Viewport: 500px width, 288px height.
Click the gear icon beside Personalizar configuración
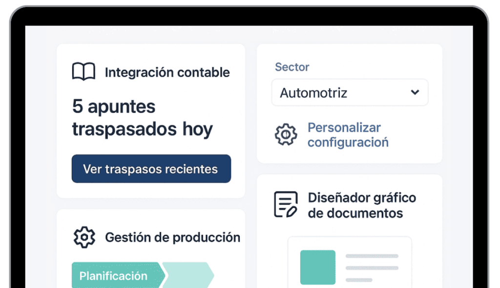[x=286, y=134]
